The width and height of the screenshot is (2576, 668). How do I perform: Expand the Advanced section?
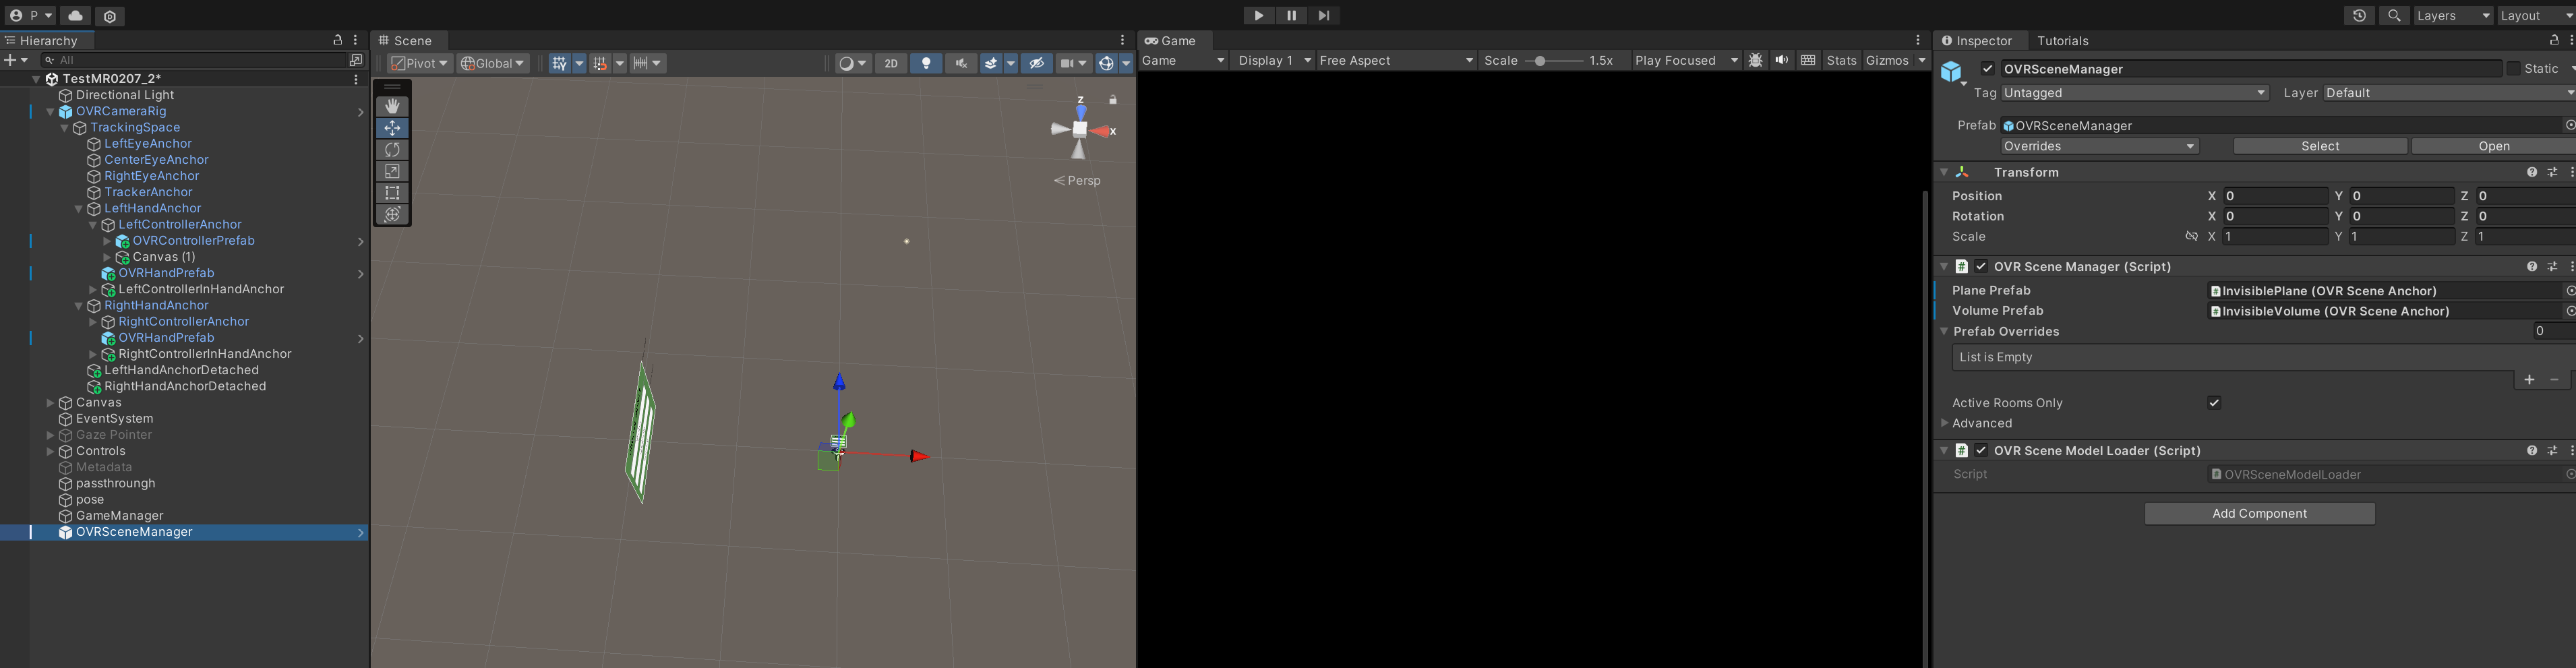(1944, 423)
